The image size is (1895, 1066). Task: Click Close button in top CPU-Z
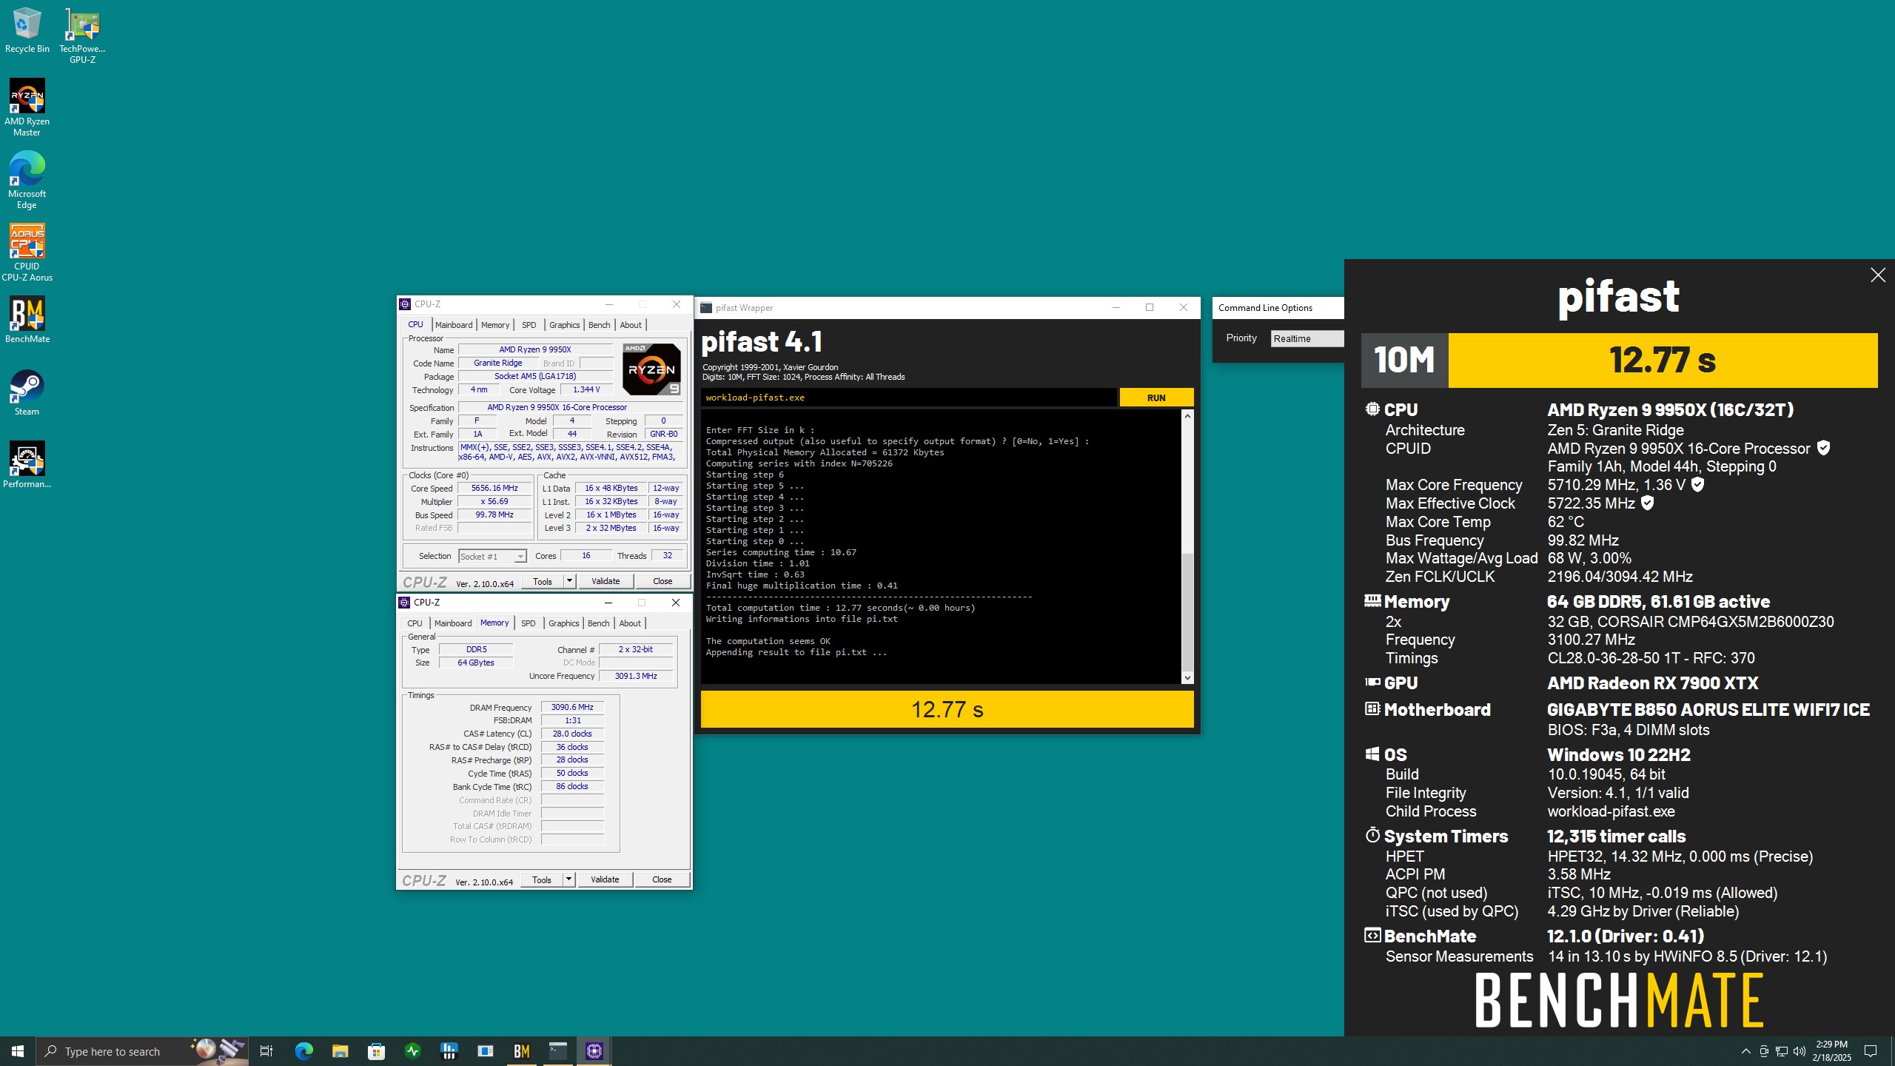pos(663,581)
